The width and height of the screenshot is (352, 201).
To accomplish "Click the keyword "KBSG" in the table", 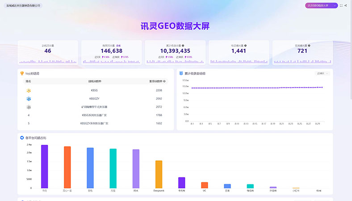I will [94, 90].
